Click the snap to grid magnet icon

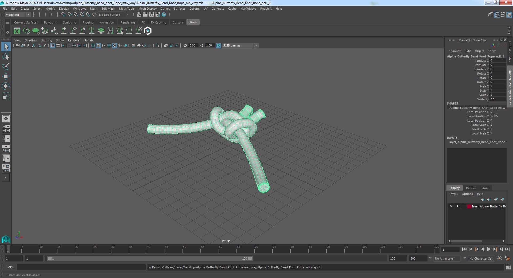(63, 15)
